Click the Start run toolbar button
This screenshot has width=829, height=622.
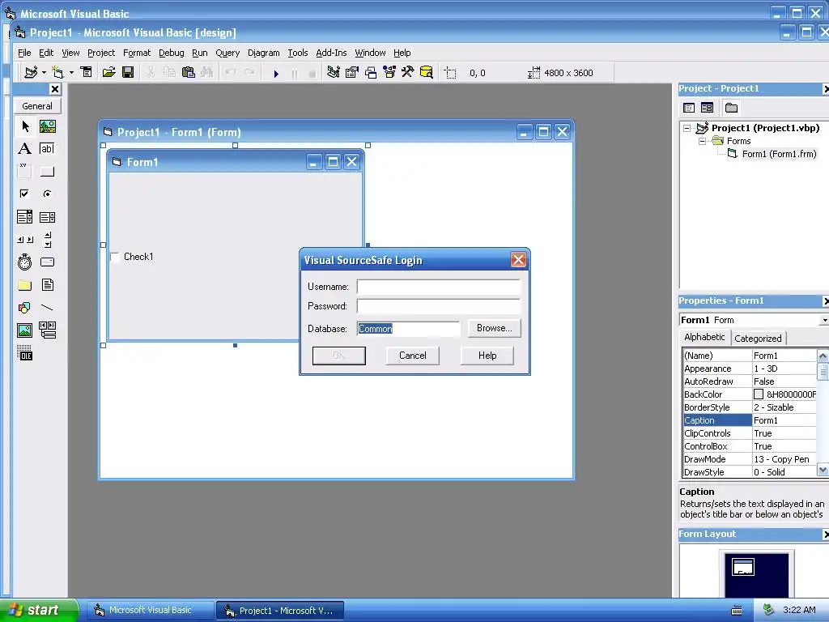tap(275, 73)
